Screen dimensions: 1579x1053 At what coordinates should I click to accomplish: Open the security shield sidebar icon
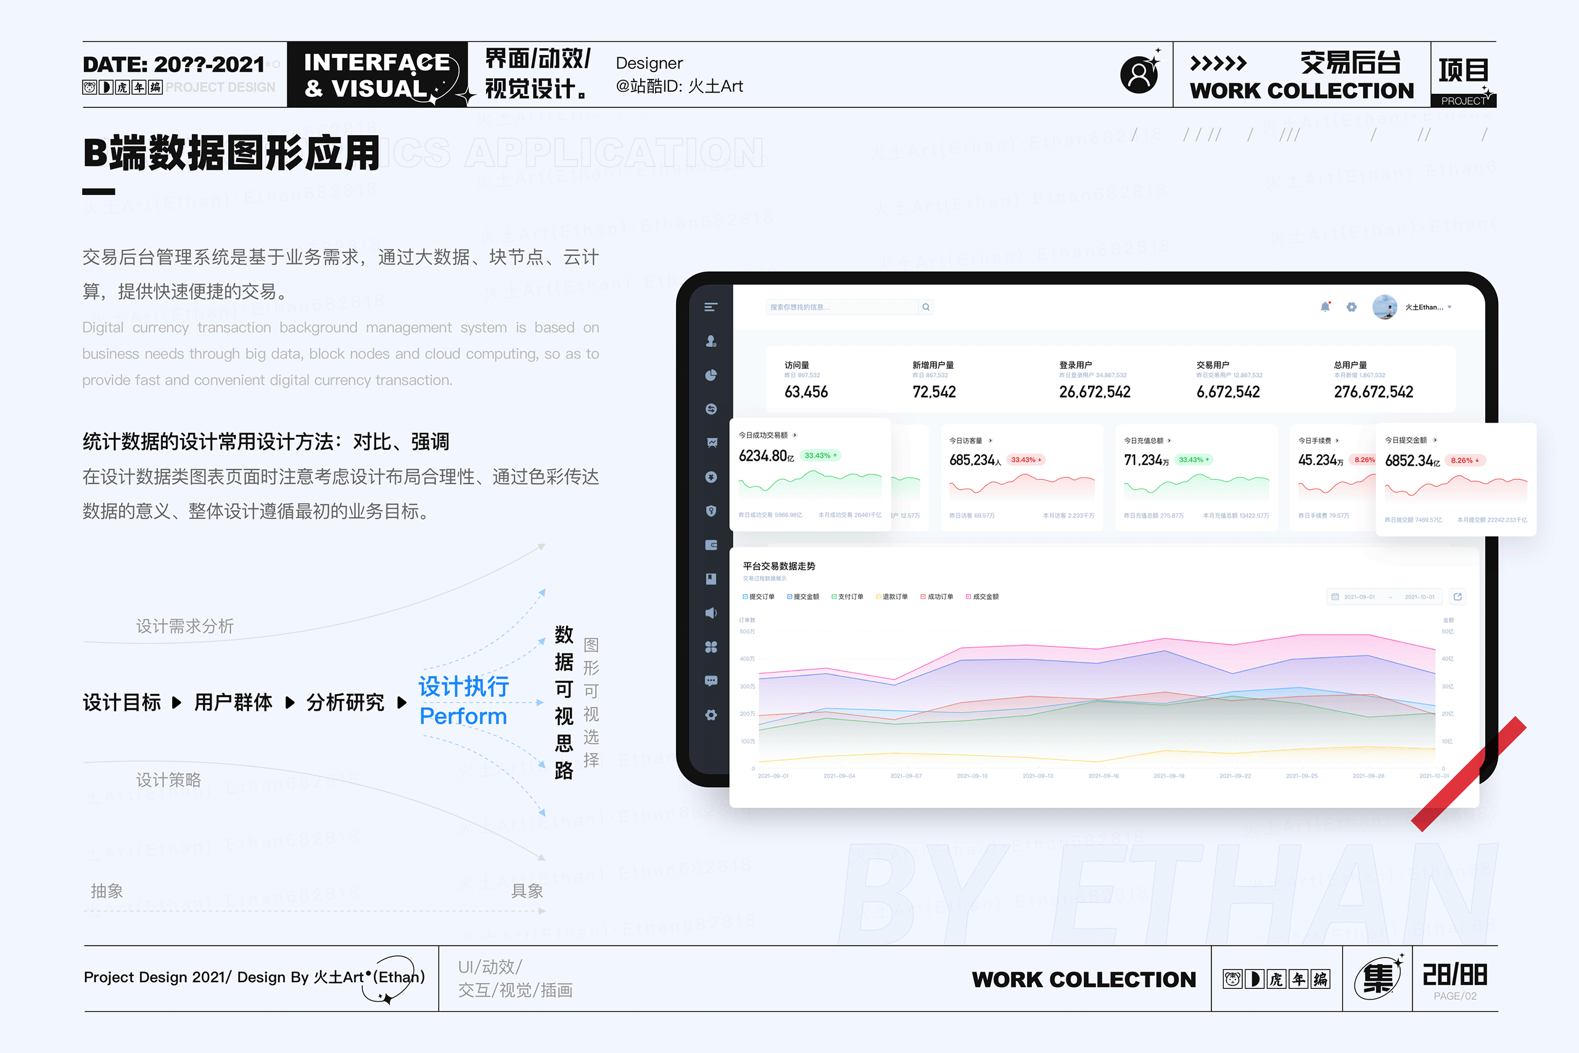tap(711, 511)
